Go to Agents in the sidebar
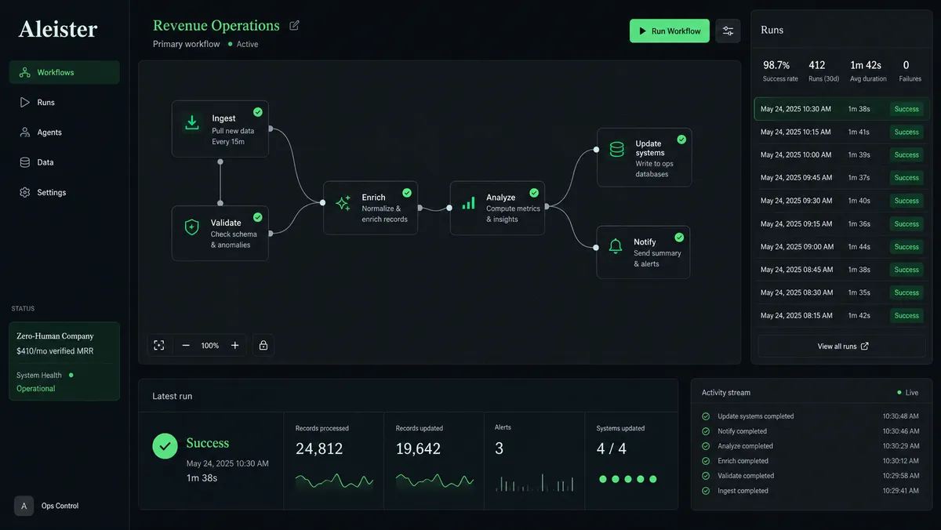The height and width of the screenshot is (530, 941). click(x=64, y=132)
